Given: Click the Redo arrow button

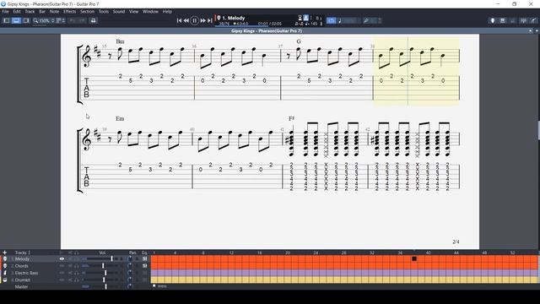Looking at the screenshot, I should [x=82, y=20].
